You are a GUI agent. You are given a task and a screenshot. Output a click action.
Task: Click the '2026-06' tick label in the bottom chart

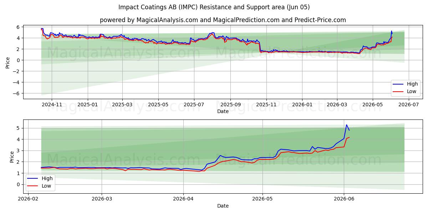click(344, 199)
